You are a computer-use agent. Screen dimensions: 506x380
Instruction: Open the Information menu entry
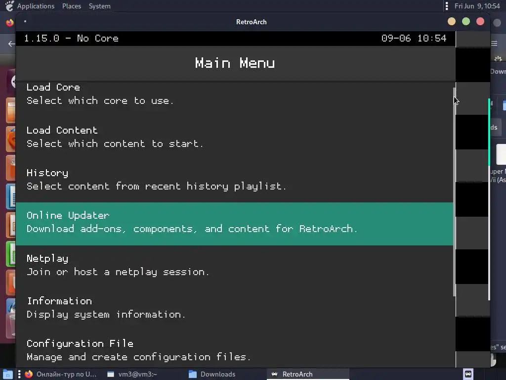point(234,308)
